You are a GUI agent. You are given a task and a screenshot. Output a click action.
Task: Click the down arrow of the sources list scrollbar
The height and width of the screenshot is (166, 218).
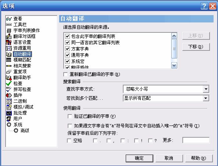174,65
